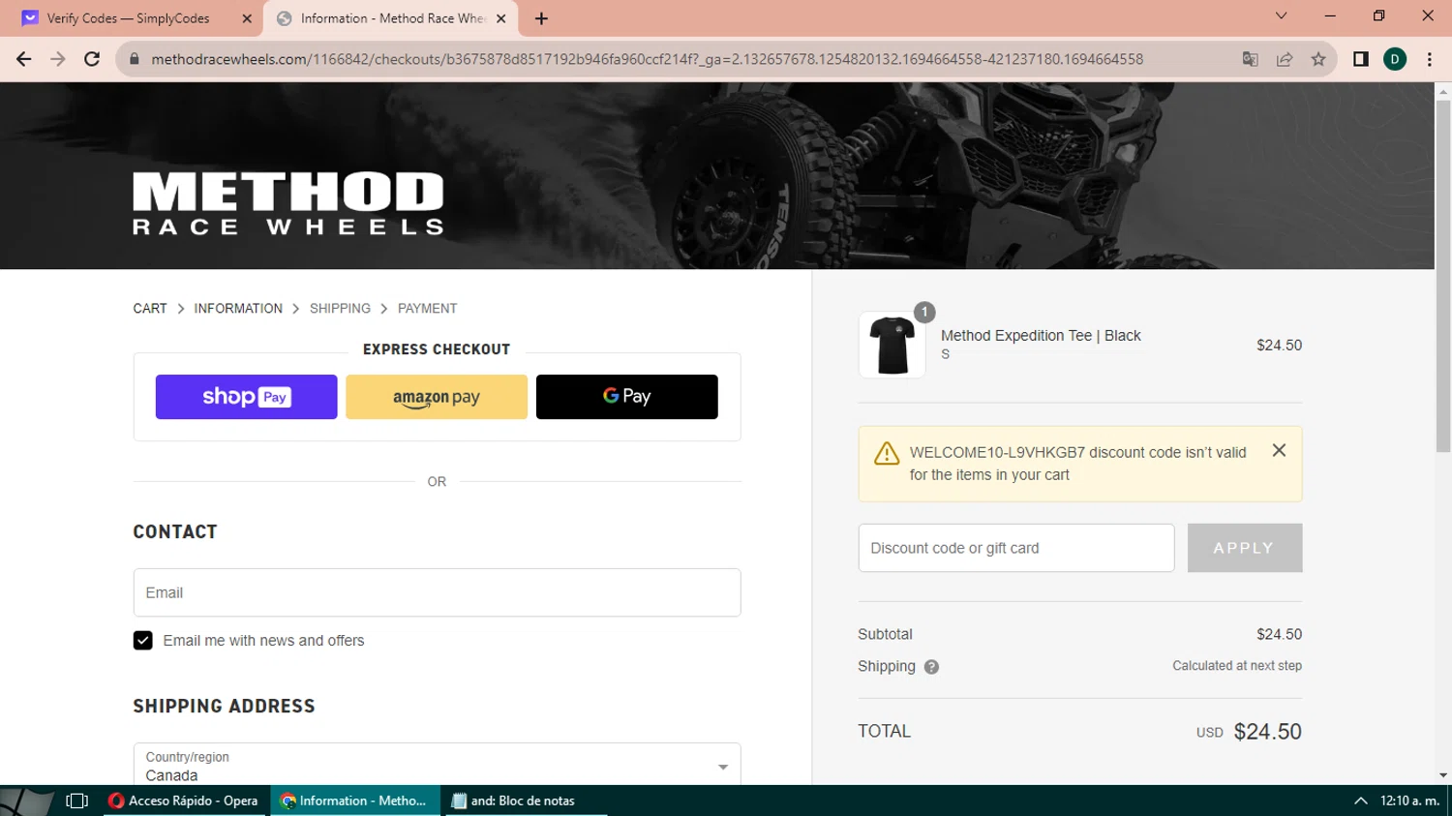
Task: Switch to Acceso Rápido - Opera taskbar item
Action: pos(184,801)
